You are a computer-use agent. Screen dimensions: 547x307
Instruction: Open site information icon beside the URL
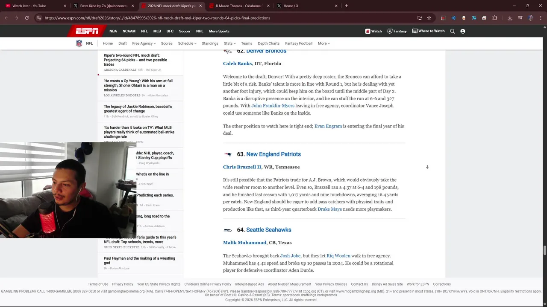coord(39,18)
